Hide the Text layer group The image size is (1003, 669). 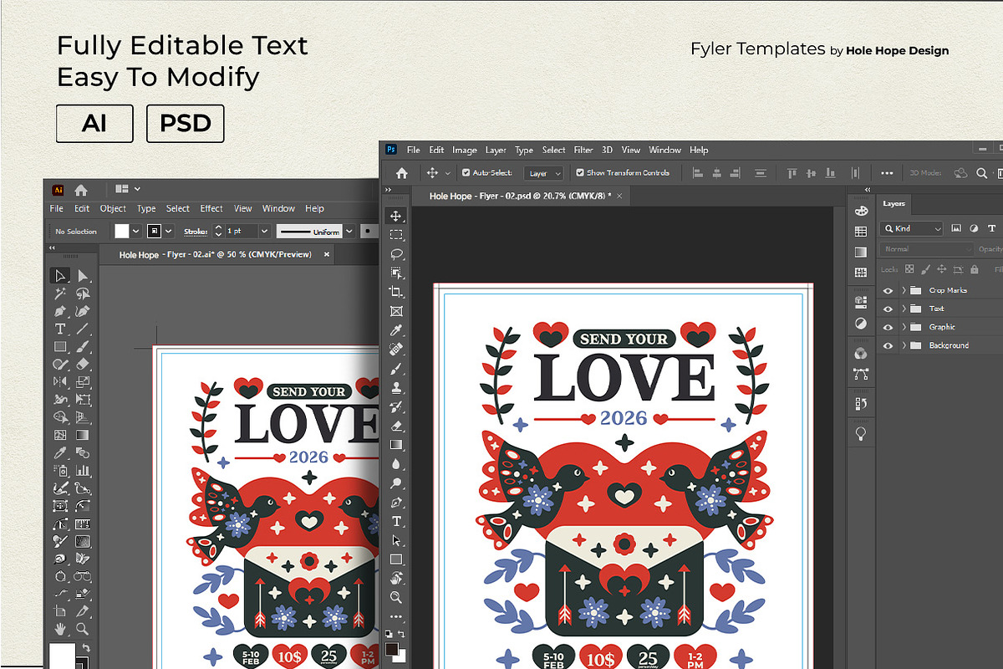point(888,309)
